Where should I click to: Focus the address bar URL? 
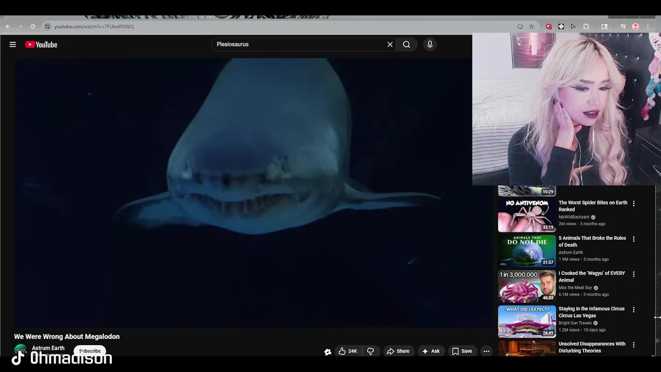click(x=94, y=26)
